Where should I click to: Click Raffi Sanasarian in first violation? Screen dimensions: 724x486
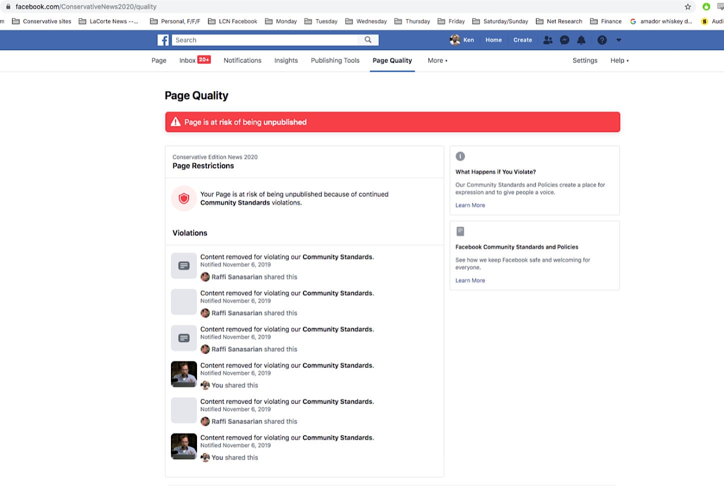point(236,277)
